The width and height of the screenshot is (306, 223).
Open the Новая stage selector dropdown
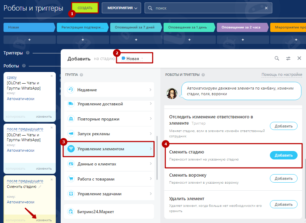click(135, 59)
